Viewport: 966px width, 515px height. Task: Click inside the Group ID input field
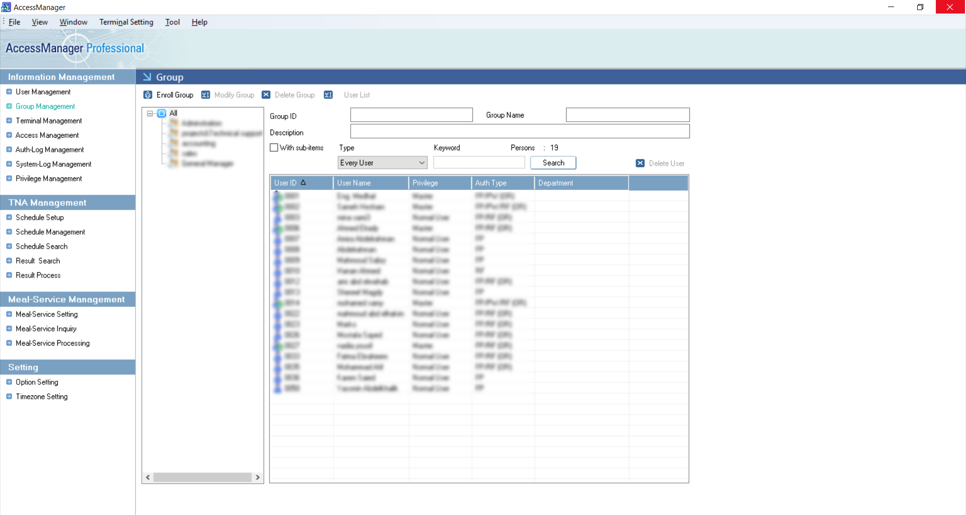click(411, 115)
